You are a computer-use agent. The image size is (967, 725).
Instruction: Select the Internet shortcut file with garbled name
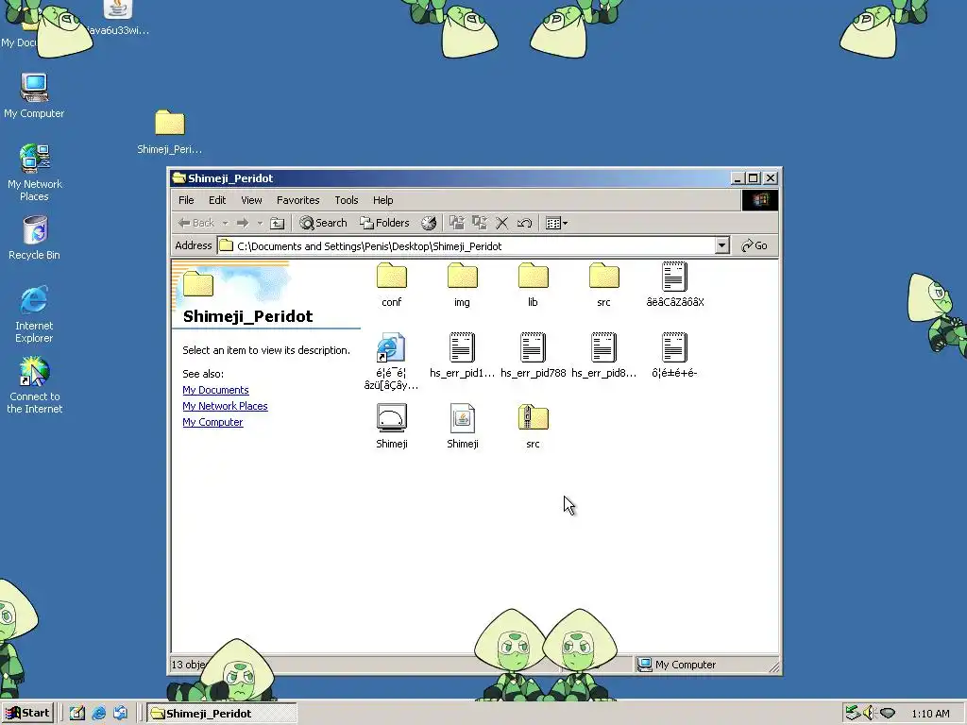(392, 362)
